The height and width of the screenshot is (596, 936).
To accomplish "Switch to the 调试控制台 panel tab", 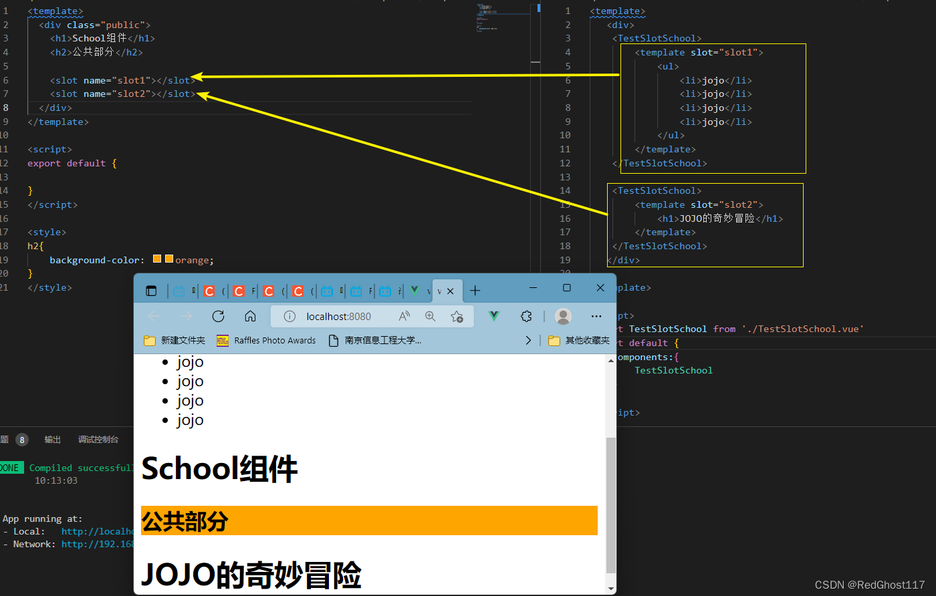I will pos(98,440).
